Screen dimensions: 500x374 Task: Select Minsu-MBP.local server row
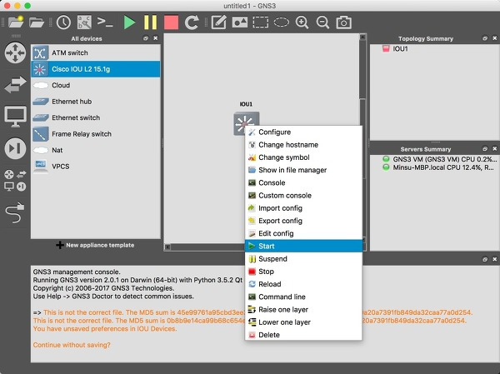438,167
